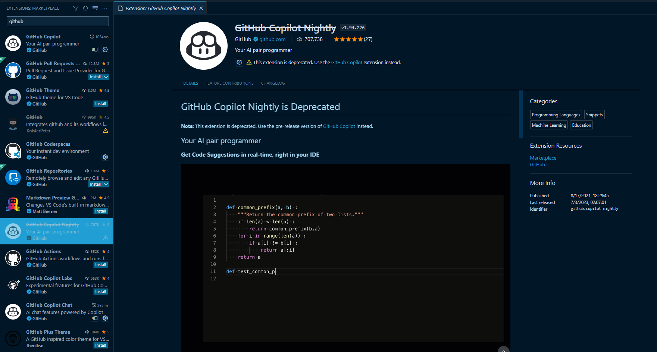Click the scroll-to-top arrow button
Screen dimensions: 657x352
(x=503, y=350)
